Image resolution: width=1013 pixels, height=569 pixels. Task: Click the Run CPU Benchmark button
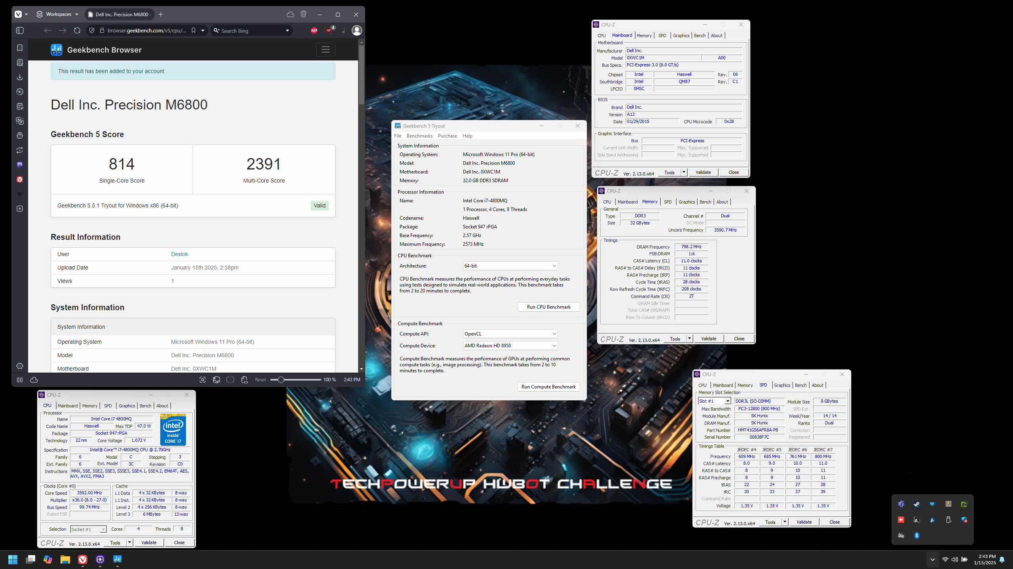[548, 307]
